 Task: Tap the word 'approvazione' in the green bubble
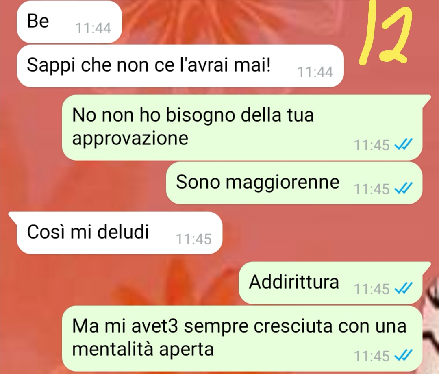pyautogui.click(x=130, y=139)
